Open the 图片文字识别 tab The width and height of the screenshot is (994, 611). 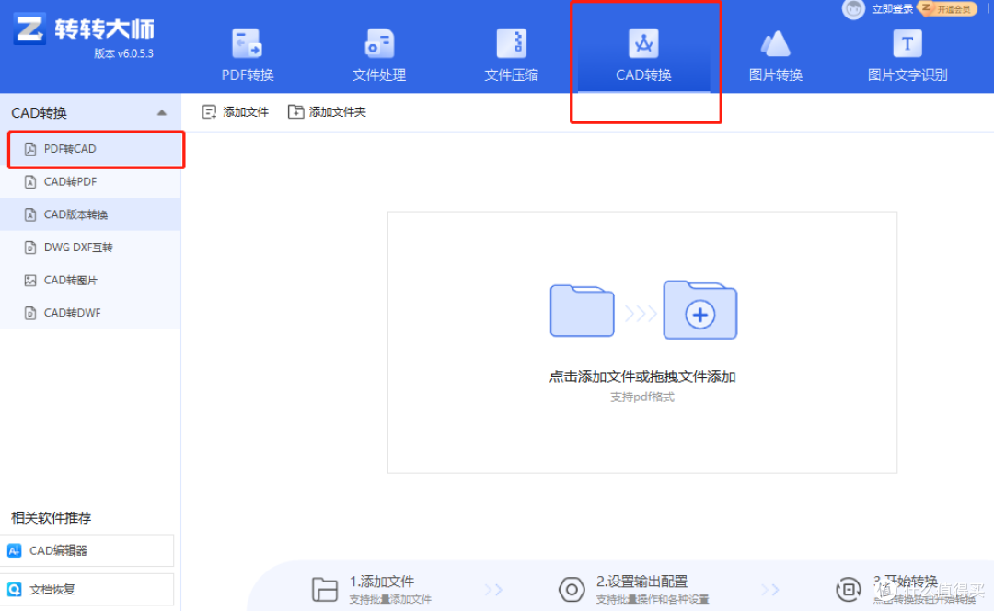point(907,56)
